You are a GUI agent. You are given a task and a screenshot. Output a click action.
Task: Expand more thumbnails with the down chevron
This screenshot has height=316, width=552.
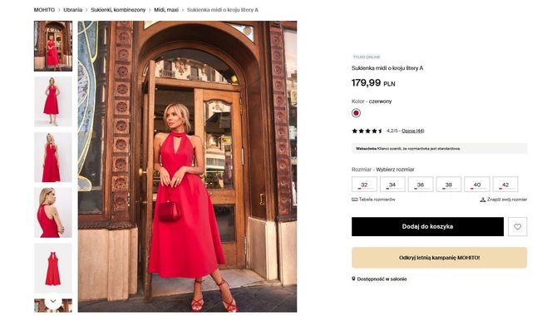(x=53, y=301)
